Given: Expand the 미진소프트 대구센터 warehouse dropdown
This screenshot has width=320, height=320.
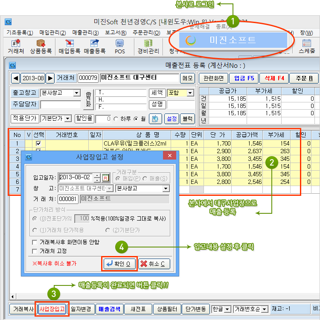Looking at the screenshot, I should (x=110, y=188).
